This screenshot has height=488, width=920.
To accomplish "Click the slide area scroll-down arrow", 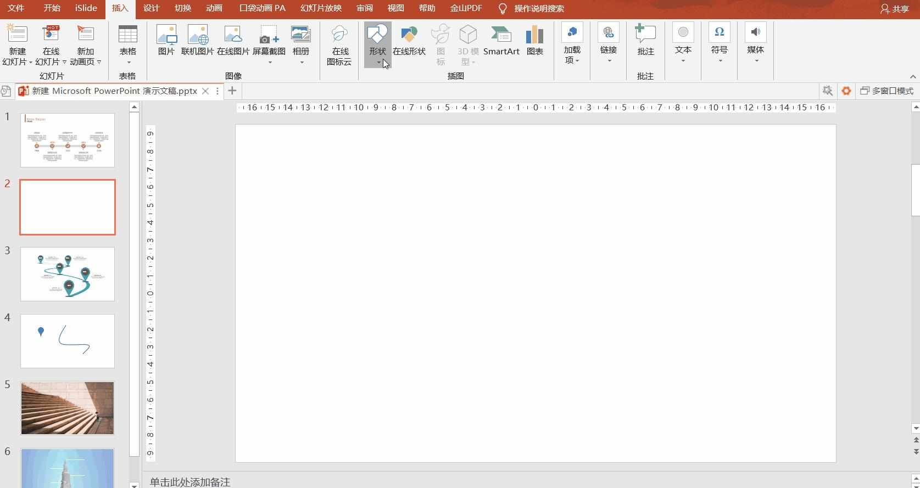I will (915, 428).
